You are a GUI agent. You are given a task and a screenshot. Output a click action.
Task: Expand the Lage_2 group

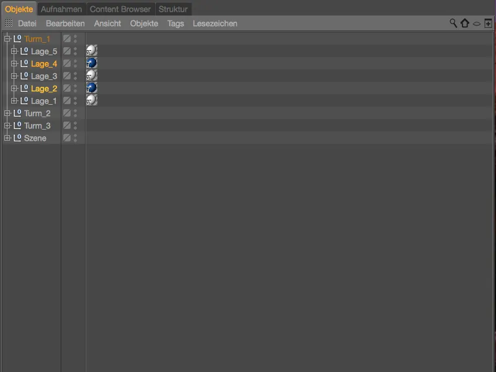pos(14,89)
